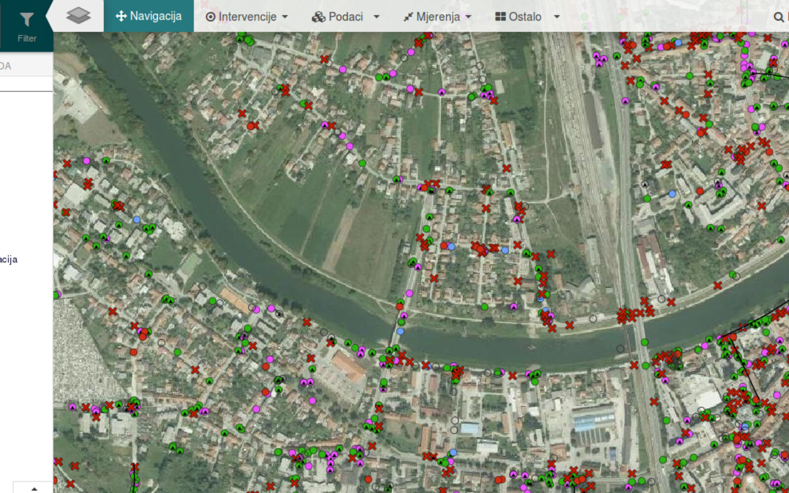Open the Ostalo dropdown caret
The width and height of the screenshot is (789, 493).
tap(557, 17)
